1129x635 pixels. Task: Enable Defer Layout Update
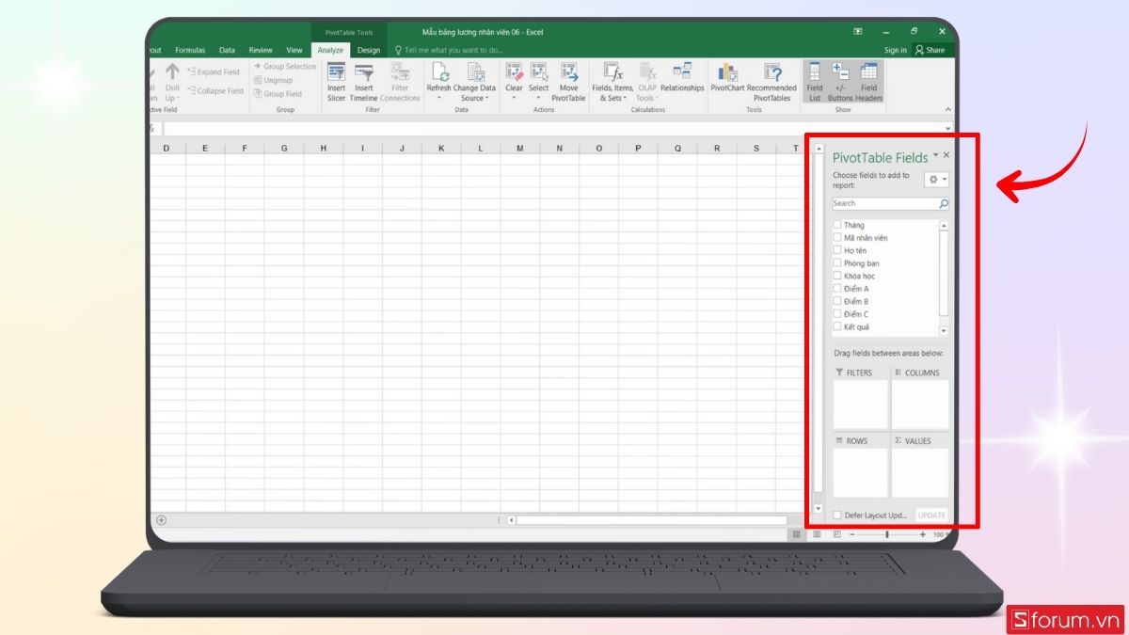click(836, 515)
